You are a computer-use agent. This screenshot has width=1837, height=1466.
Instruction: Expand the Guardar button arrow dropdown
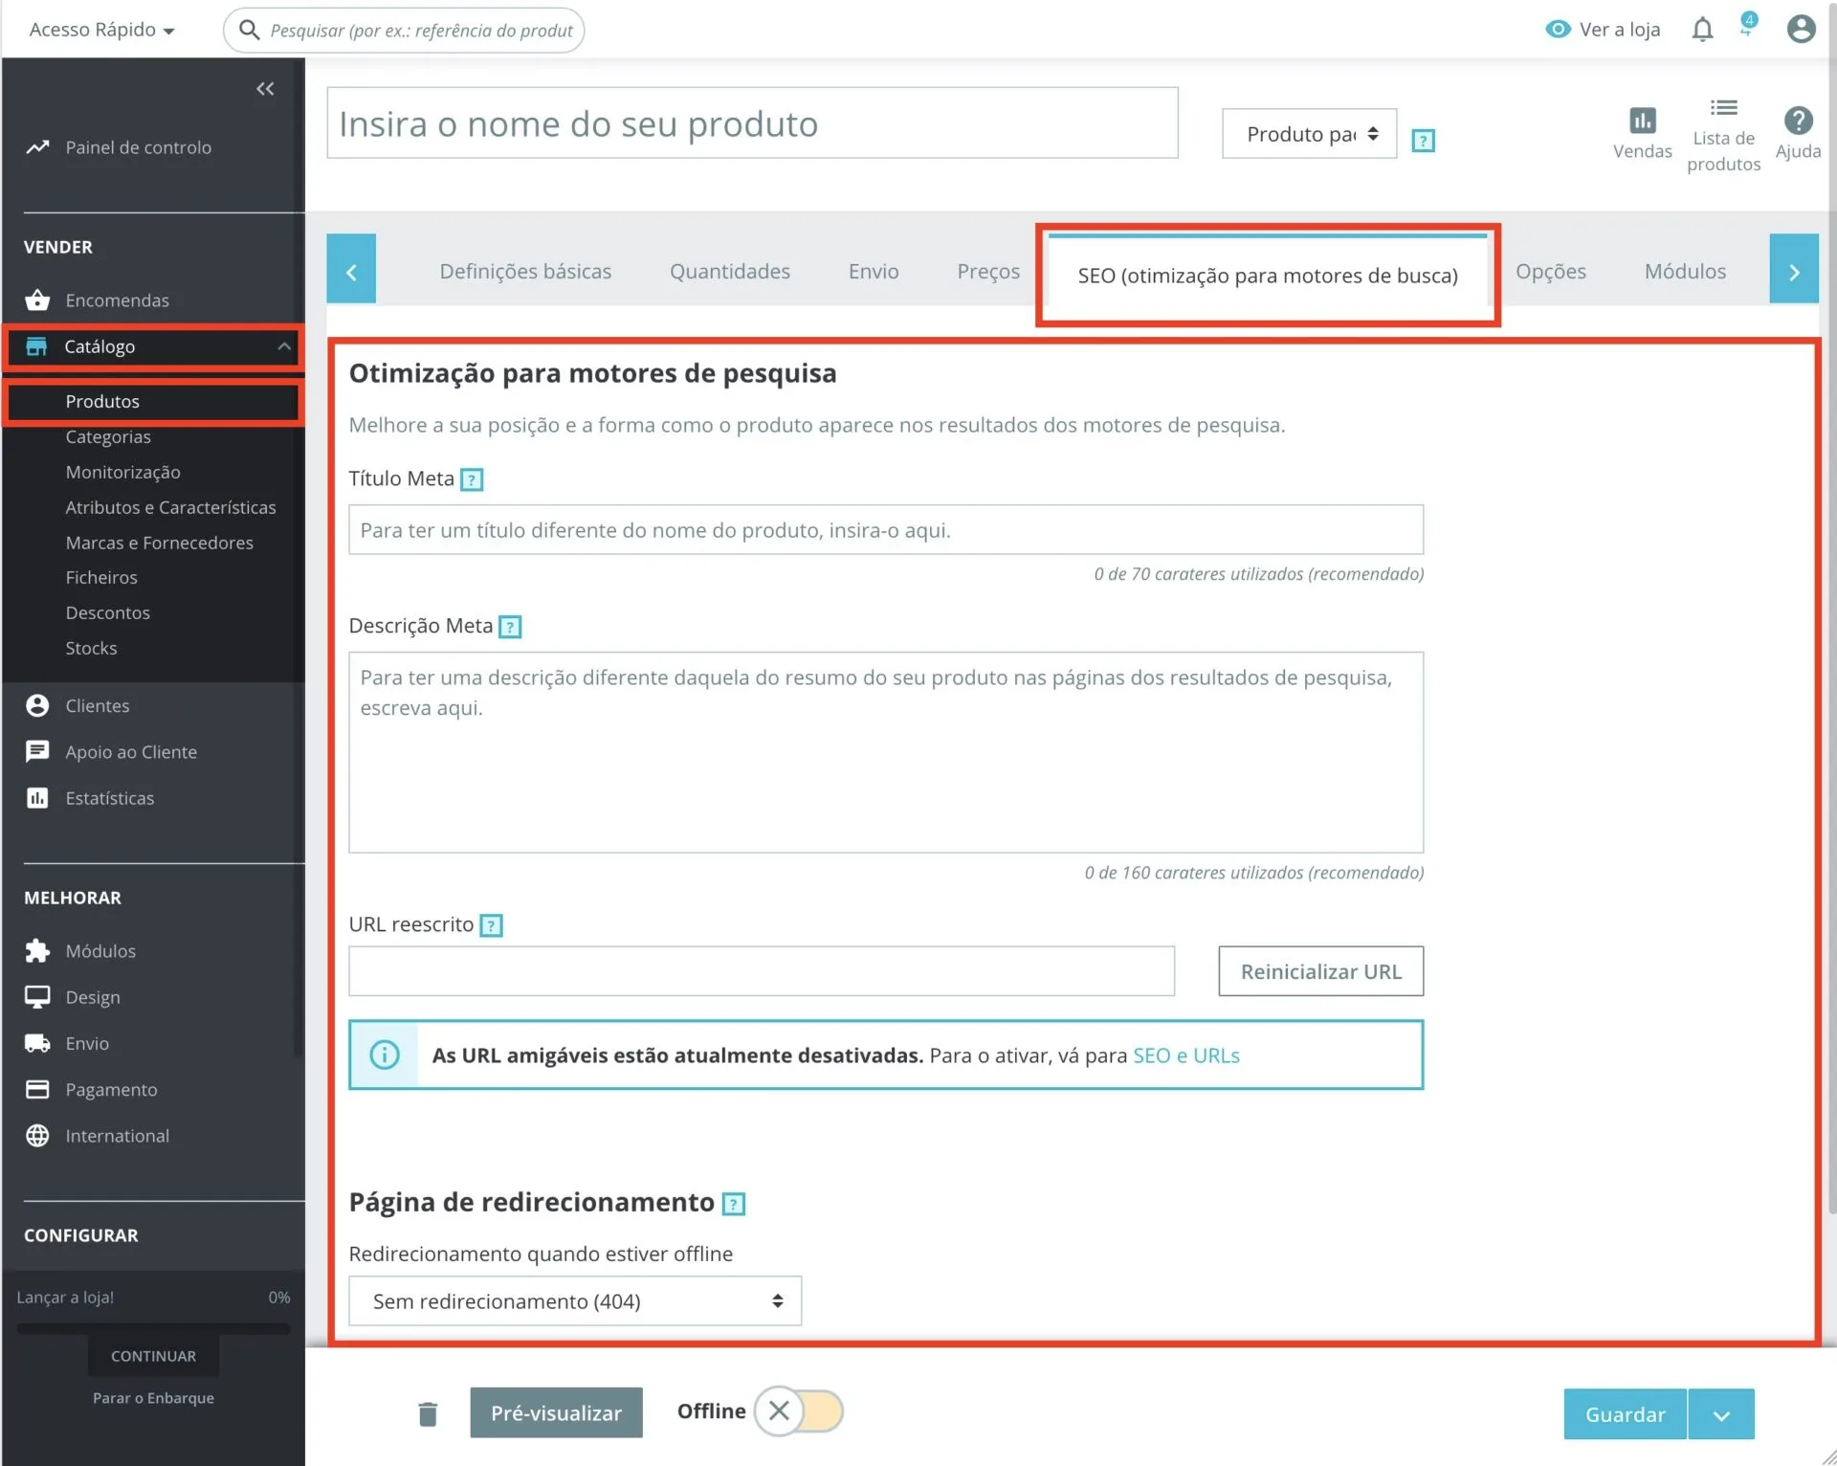pos(1720,1414)
